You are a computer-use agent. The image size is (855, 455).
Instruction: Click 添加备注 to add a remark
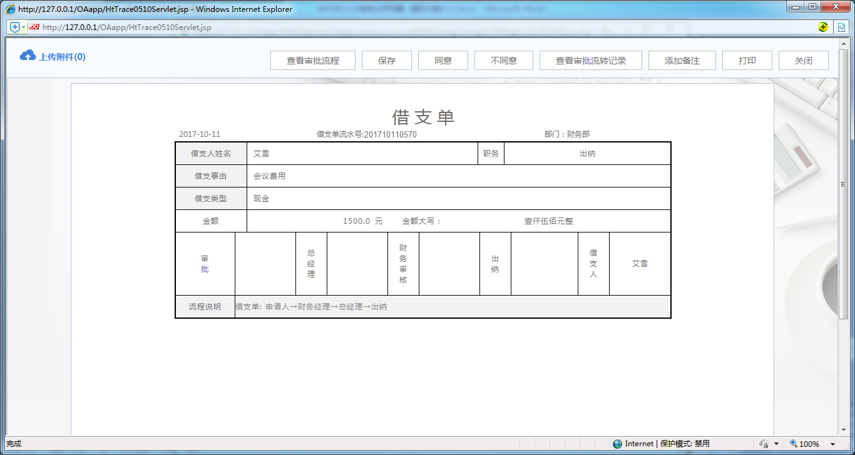tap(682, 60)
